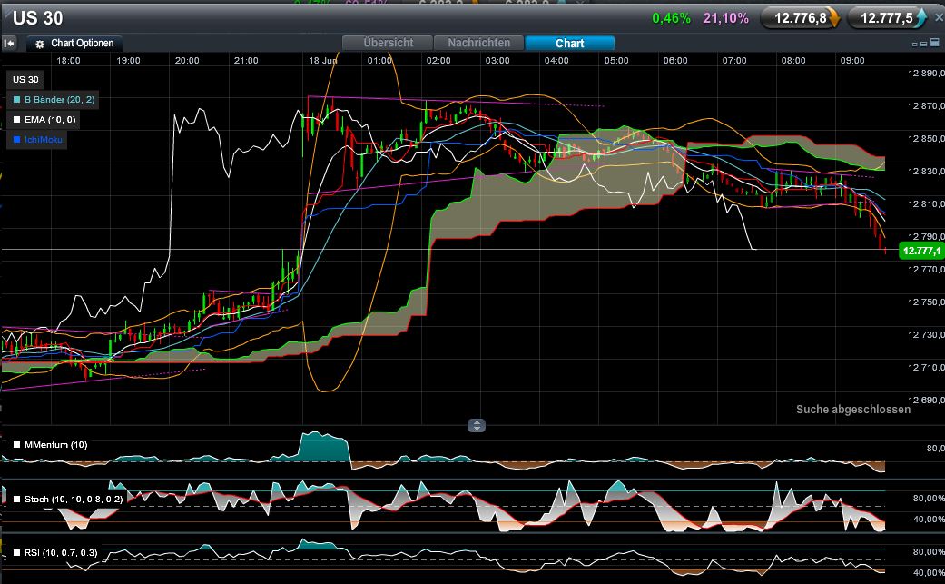Click the 21:00 time axis label
This screenshot has height=584, width=945.
click(246, 60)
